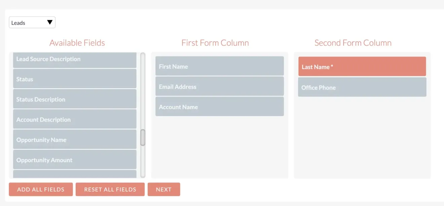Click the Email Address field in first column

pos(220,87)
